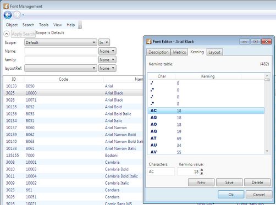Select the Cambria Bold font row
The image size is (276, 205).
73,169
